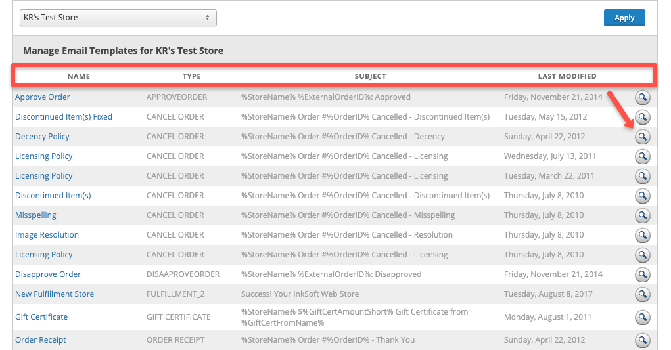Open the New Fulfillment Store link
Screen dimensions: 671x350
[x=55, y=294]
